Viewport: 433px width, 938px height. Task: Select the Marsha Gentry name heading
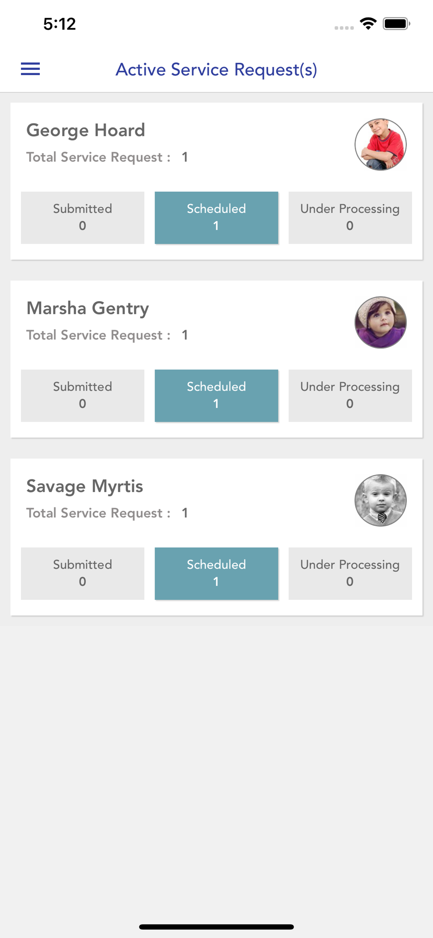click(88, 308)
